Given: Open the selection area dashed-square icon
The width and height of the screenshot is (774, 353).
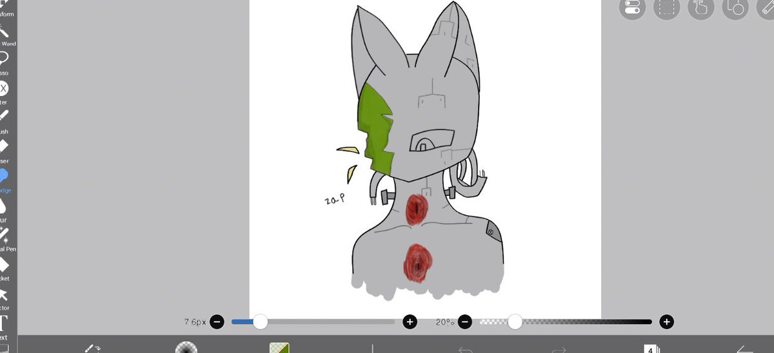Looking at the screenshot, I should [x=666, y=8].
